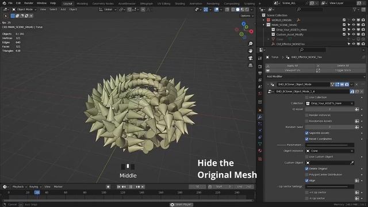Toggle Use Collection checkbox

point(306,97)
